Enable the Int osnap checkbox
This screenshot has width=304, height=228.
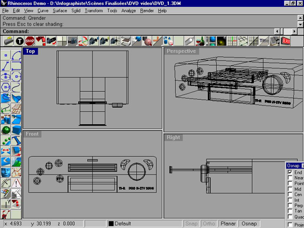point(290,200)
